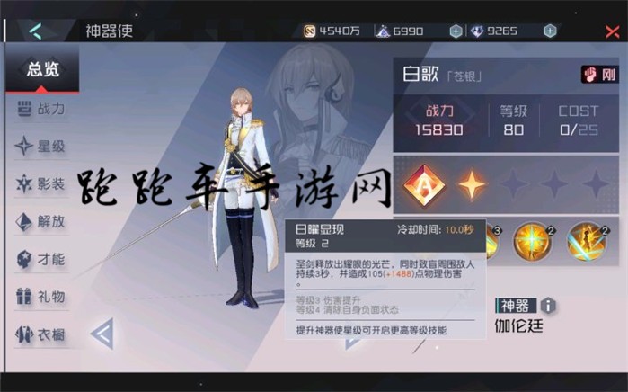The image size is (628, 392).
Task: Click the back arrow next to 神器使
Action: (36, 31)
